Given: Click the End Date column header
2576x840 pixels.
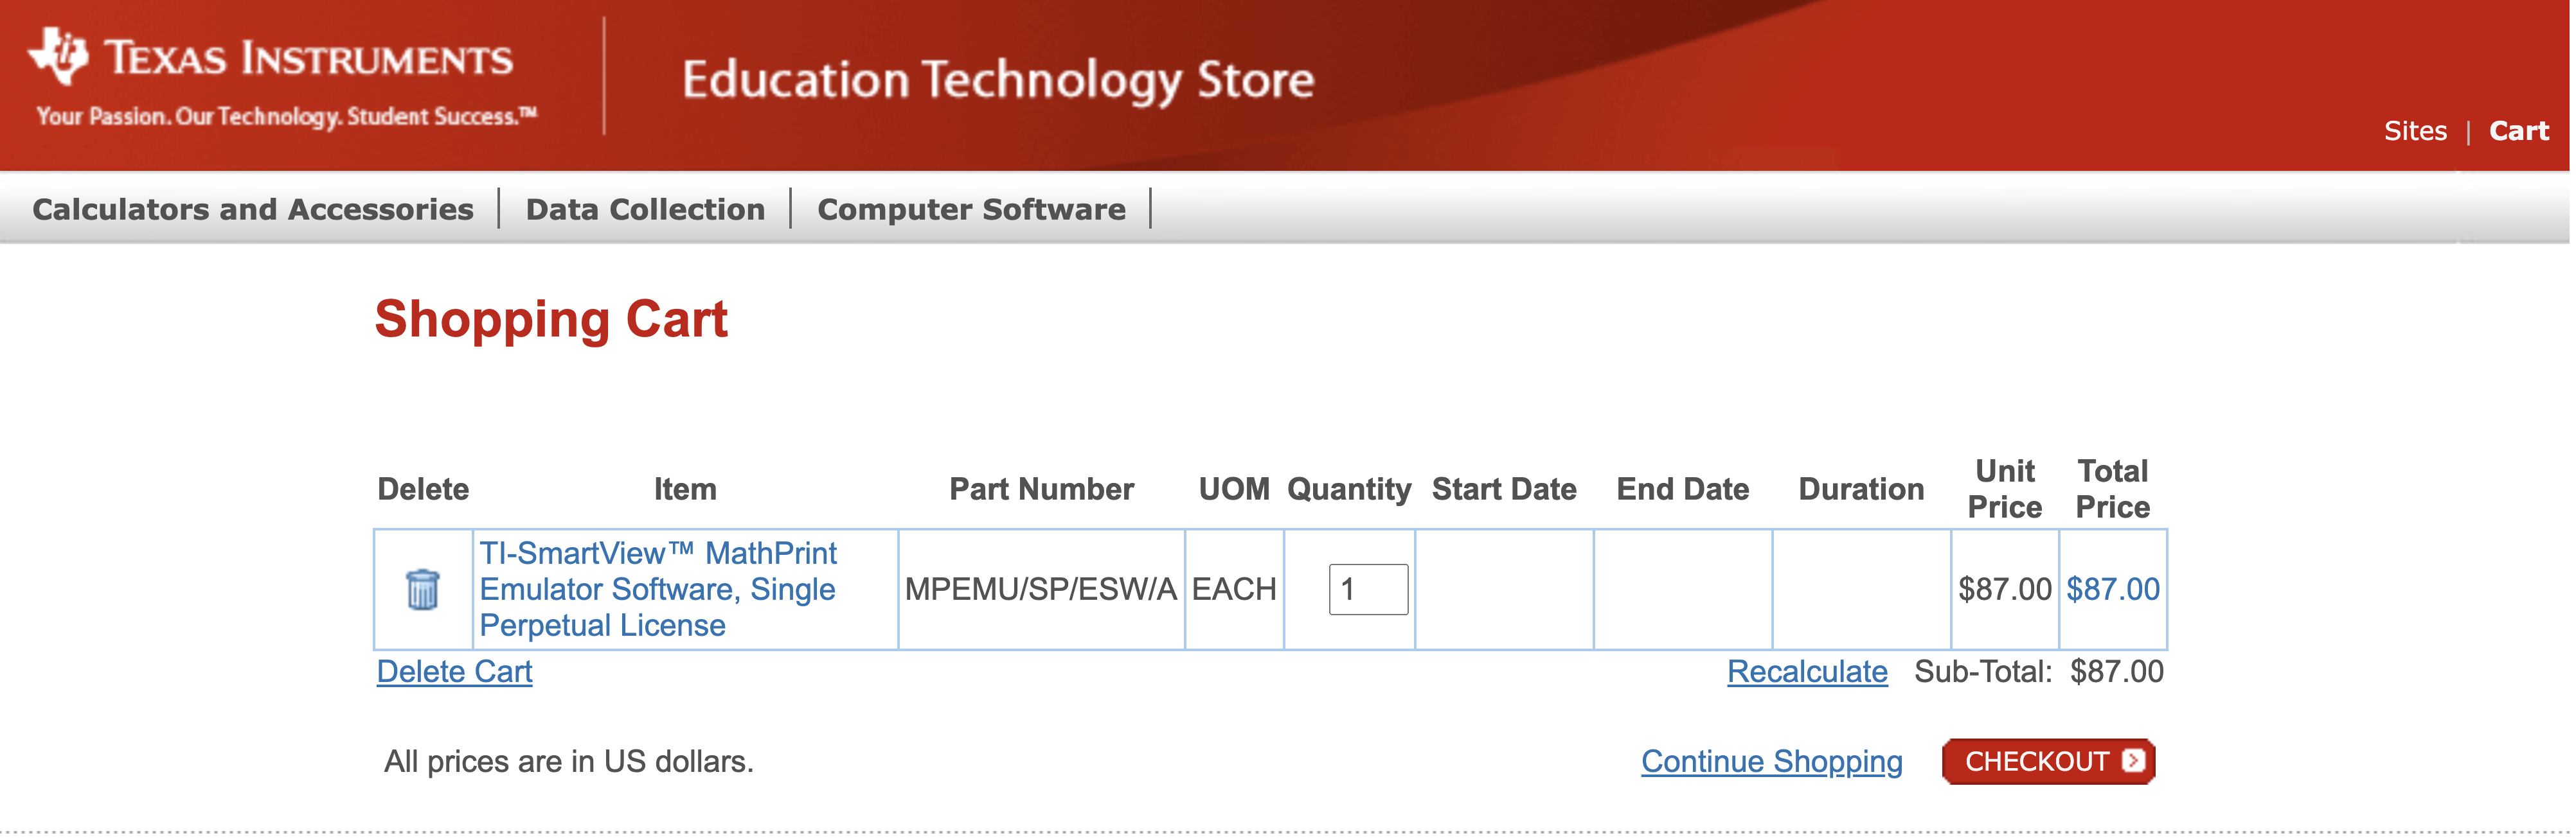Looking at the screenshot, I should [x=1683, y=489].
